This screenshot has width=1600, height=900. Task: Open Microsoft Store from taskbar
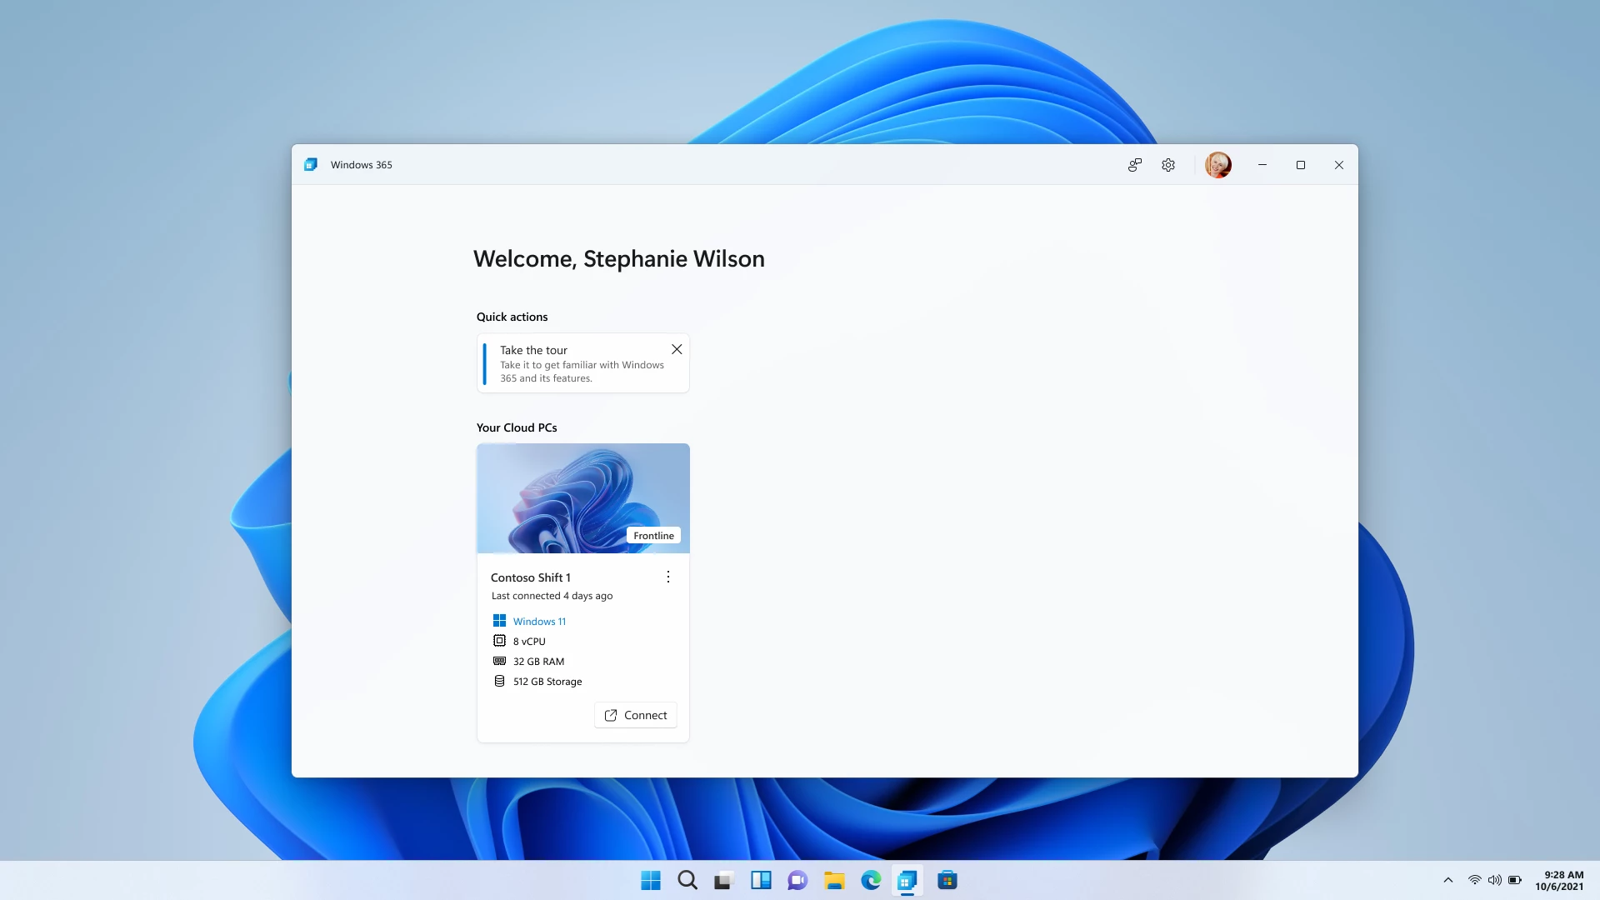[947, 880]
